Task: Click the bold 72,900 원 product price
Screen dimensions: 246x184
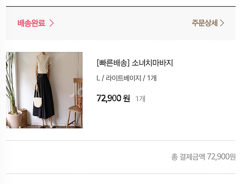Action: tap(113, 98)
